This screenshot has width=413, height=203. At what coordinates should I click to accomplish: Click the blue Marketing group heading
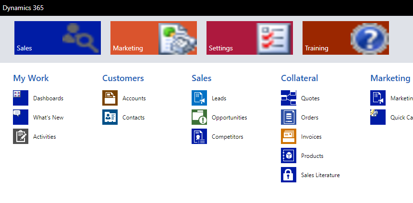pyautogui.click(x=390, y=78)
